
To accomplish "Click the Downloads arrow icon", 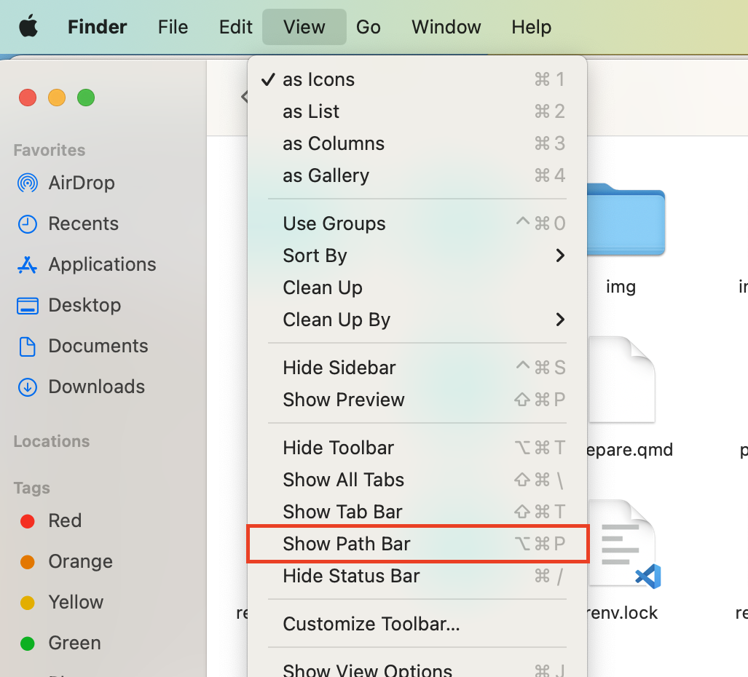I will (28, 387).
